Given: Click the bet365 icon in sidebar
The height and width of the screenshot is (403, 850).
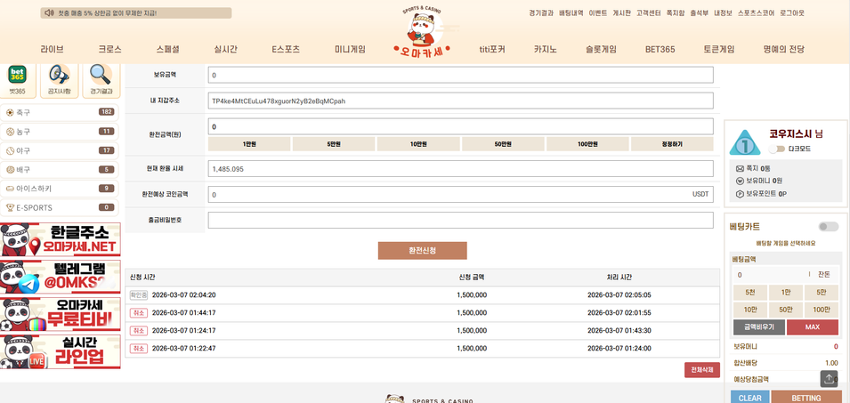Looking at the screenshot, I should (18, 77).
